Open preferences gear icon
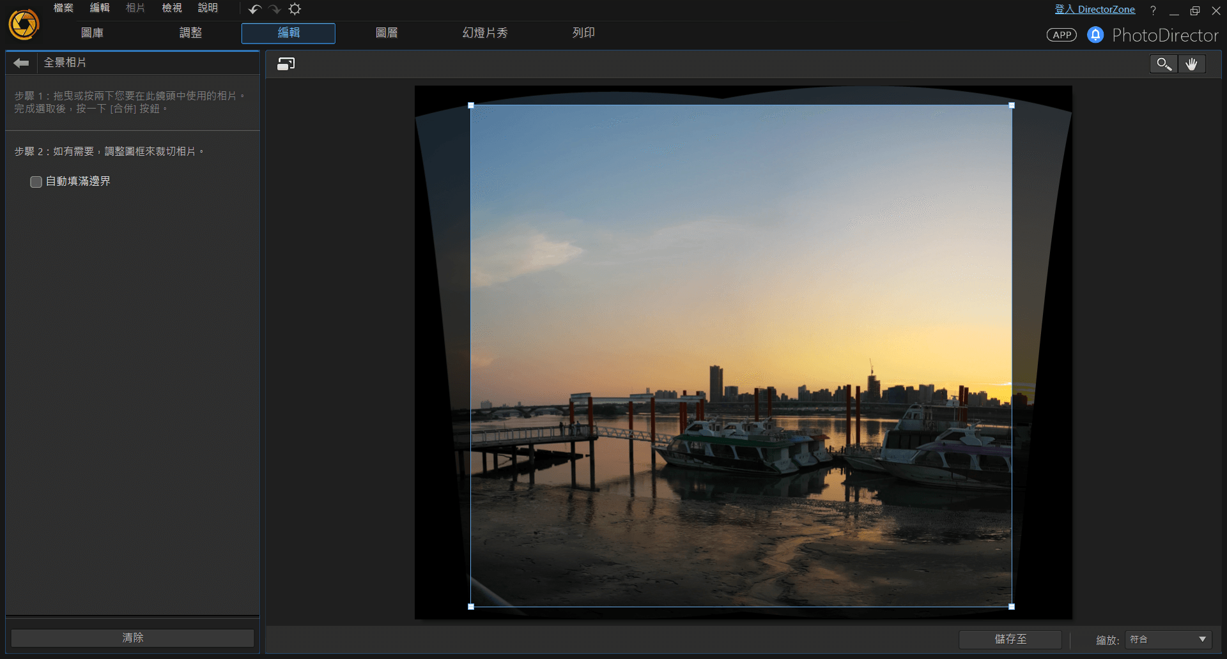 point(295,9)
